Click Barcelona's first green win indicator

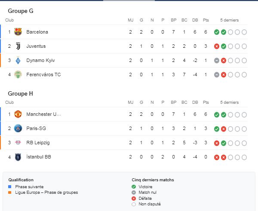pos(217,32)
